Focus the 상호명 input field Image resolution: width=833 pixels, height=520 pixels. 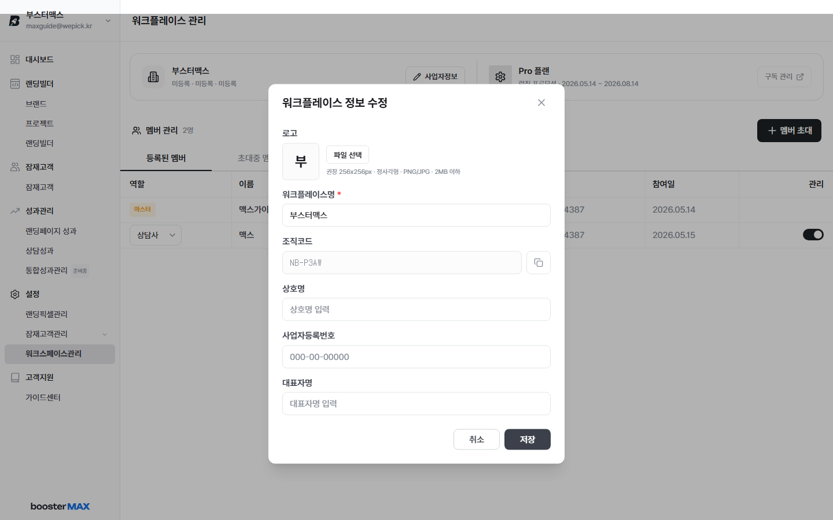(x=417, y=310)
